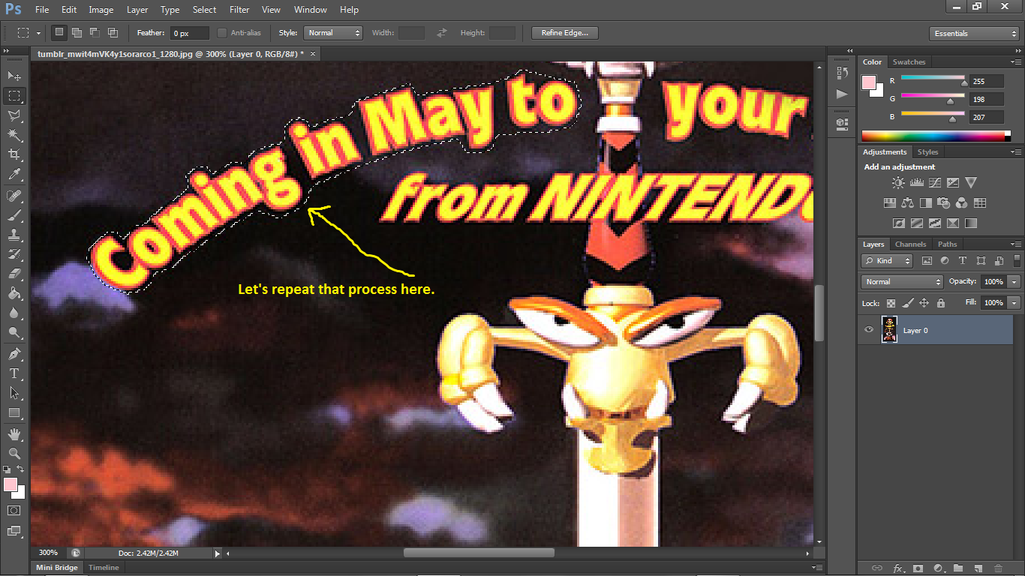Expand the Opacity slider arrow
Viewport: 1025px width, 576px height.
coord(1014,282)
